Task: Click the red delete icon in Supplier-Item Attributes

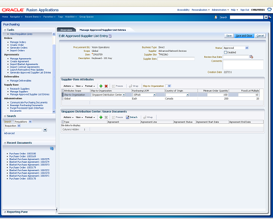Action: click(x=106, y=86)
